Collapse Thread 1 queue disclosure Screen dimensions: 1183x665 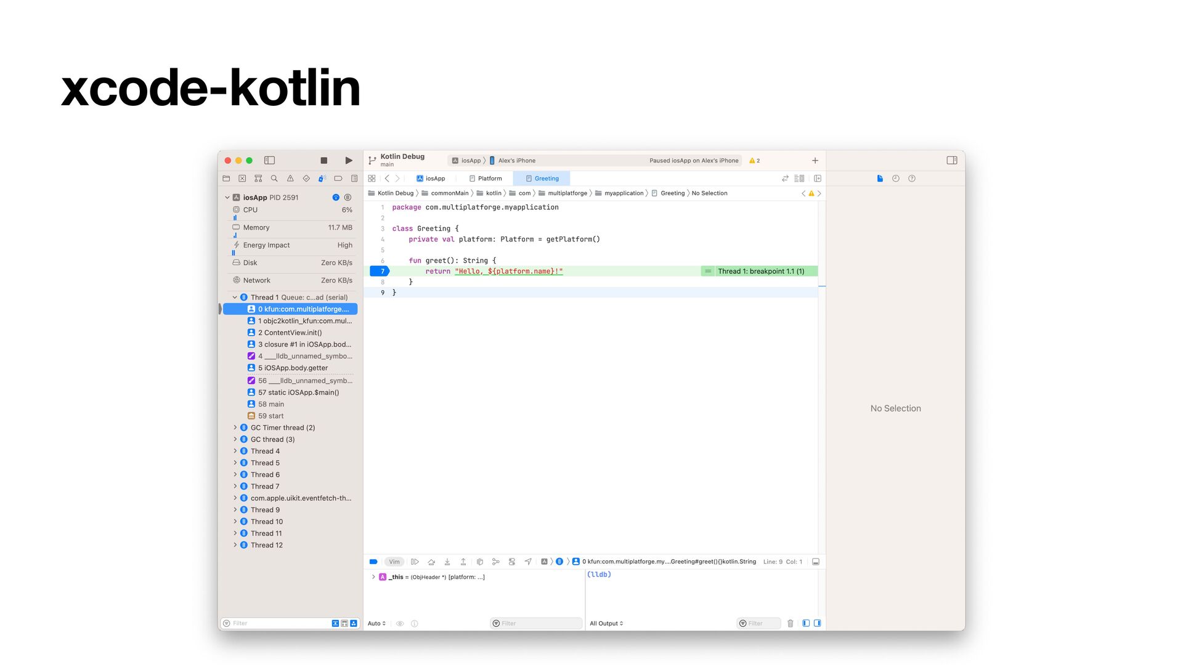[x=235, y=297]
